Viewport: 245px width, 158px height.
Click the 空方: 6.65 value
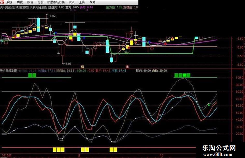72,7
